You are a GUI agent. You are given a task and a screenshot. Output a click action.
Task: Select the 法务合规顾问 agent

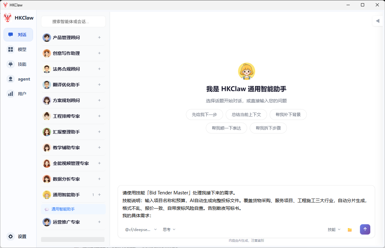(x=73, y=69)
